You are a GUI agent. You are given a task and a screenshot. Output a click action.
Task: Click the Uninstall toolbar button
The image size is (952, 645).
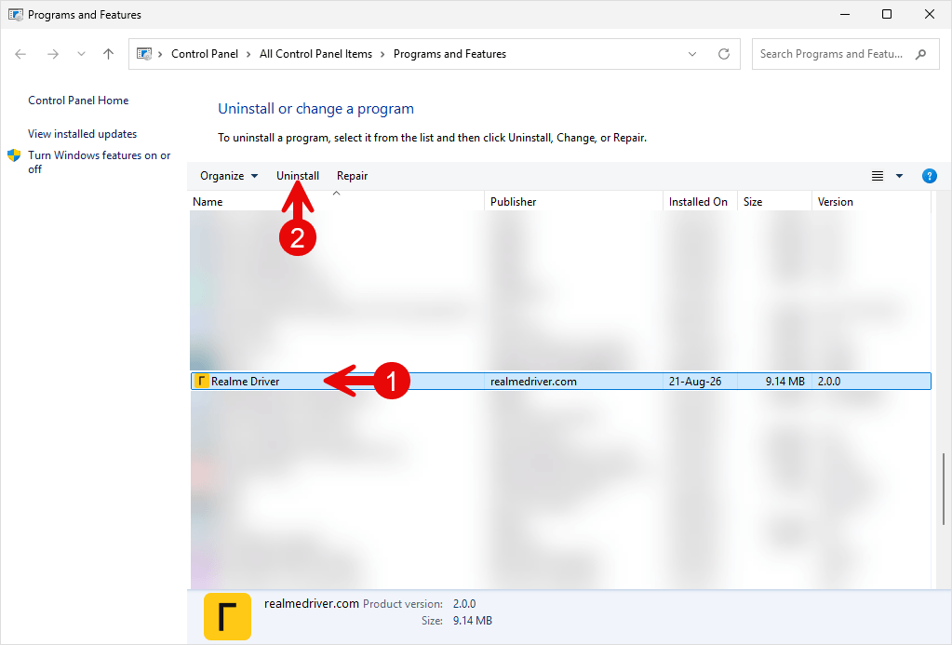[298, 176]
